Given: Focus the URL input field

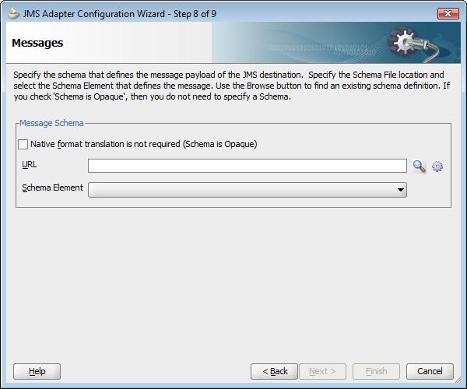Looking at the screenshot, I should (x=248, y=166).
